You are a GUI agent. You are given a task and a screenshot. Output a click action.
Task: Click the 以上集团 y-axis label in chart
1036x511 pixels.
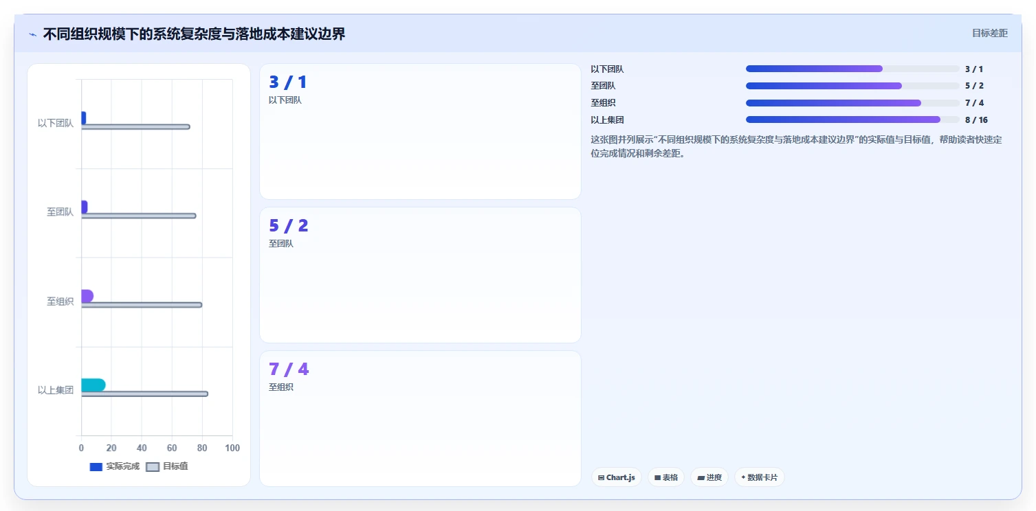[56, 390]
